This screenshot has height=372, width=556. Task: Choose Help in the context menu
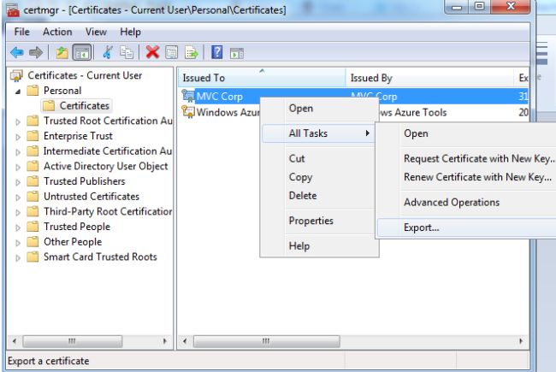320,245
